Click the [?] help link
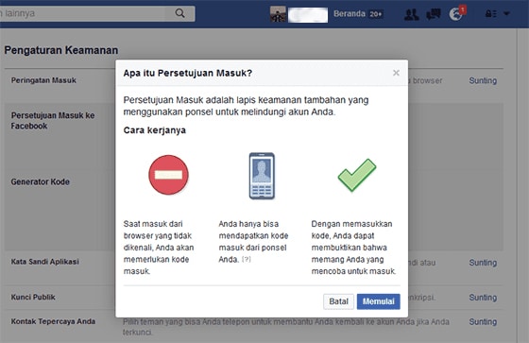The height and width of the screenshot is (343, 529). 247,259
